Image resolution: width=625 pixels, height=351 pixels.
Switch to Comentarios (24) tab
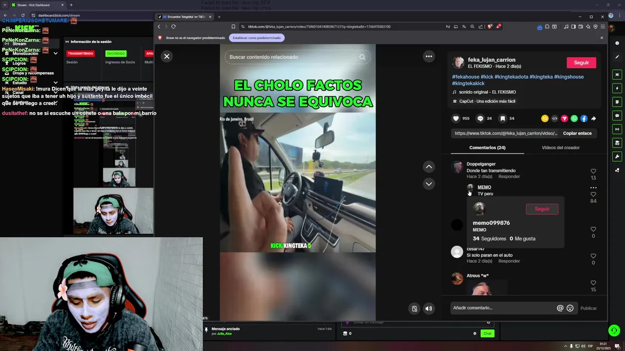(x=487, y=148)
